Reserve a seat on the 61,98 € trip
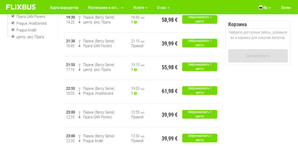The width and height of the screenshot is (298, 147). 200,91
